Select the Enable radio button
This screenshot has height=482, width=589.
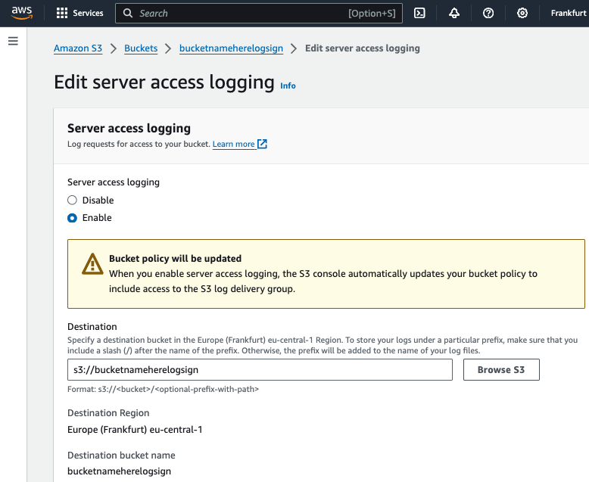(72, 218)
